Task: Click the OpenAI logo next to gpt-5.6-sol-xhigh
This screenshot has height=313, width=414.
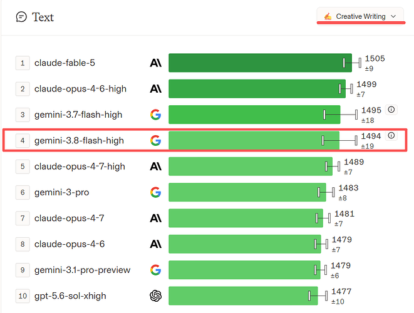Action: pos(155,296)
